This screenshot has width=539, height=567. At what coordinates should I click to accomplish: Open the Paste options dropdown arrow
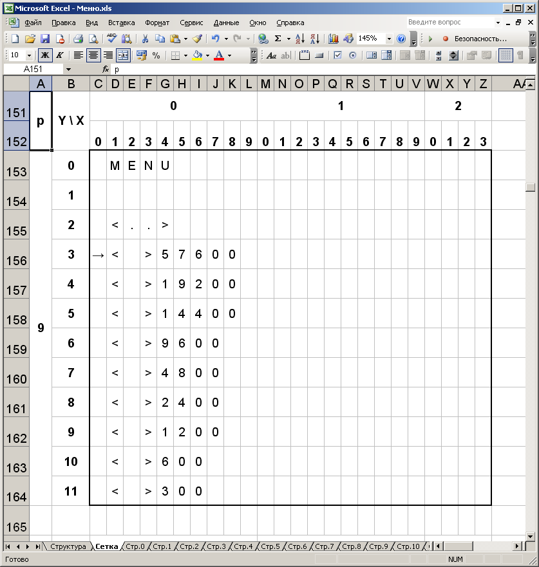(x=185, y=39)
